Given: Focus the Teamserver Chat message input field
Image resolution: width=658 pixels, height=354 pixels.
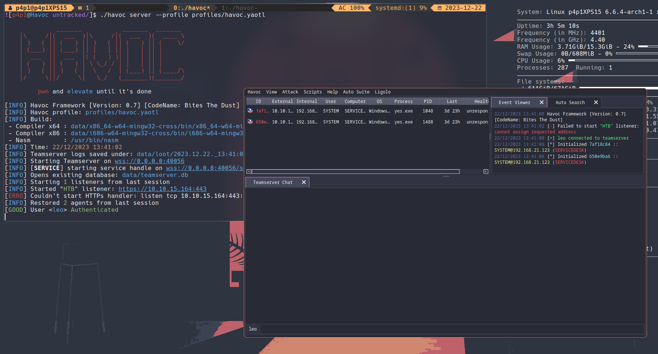Looking at the screenshot, I should click(x=451, y=329).
